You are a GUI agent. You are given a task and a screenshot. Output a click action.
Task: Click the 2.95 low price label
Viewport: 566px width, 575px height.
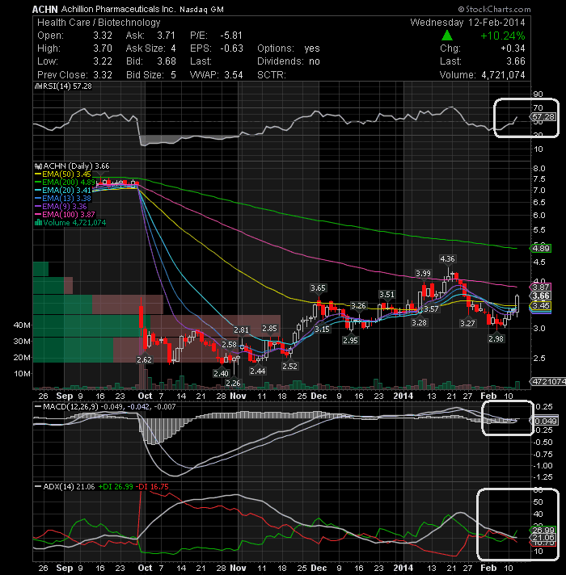click(351, 340)
